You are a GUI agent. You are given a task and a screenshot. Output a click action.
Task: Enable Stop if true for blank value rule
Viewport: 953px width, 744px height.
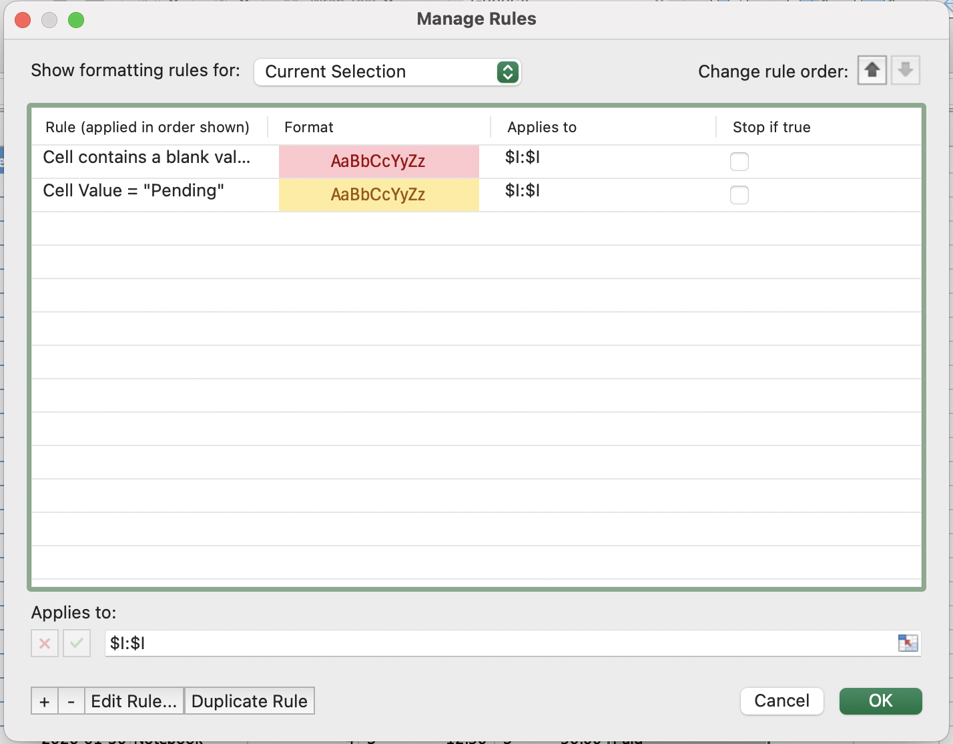coord(739,162)
